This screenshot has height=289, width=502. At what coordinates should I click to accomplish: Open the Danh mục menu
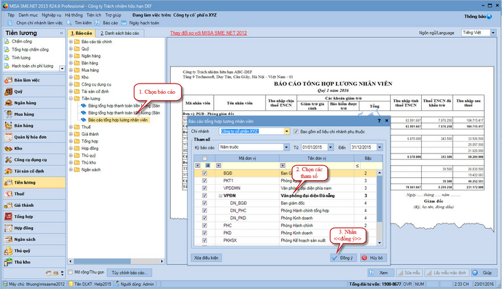click(28, 15)
